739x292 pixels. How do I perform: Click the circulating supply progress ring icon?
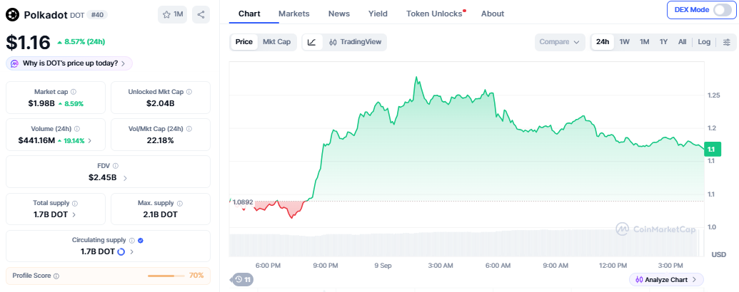(x=121, y=251)
